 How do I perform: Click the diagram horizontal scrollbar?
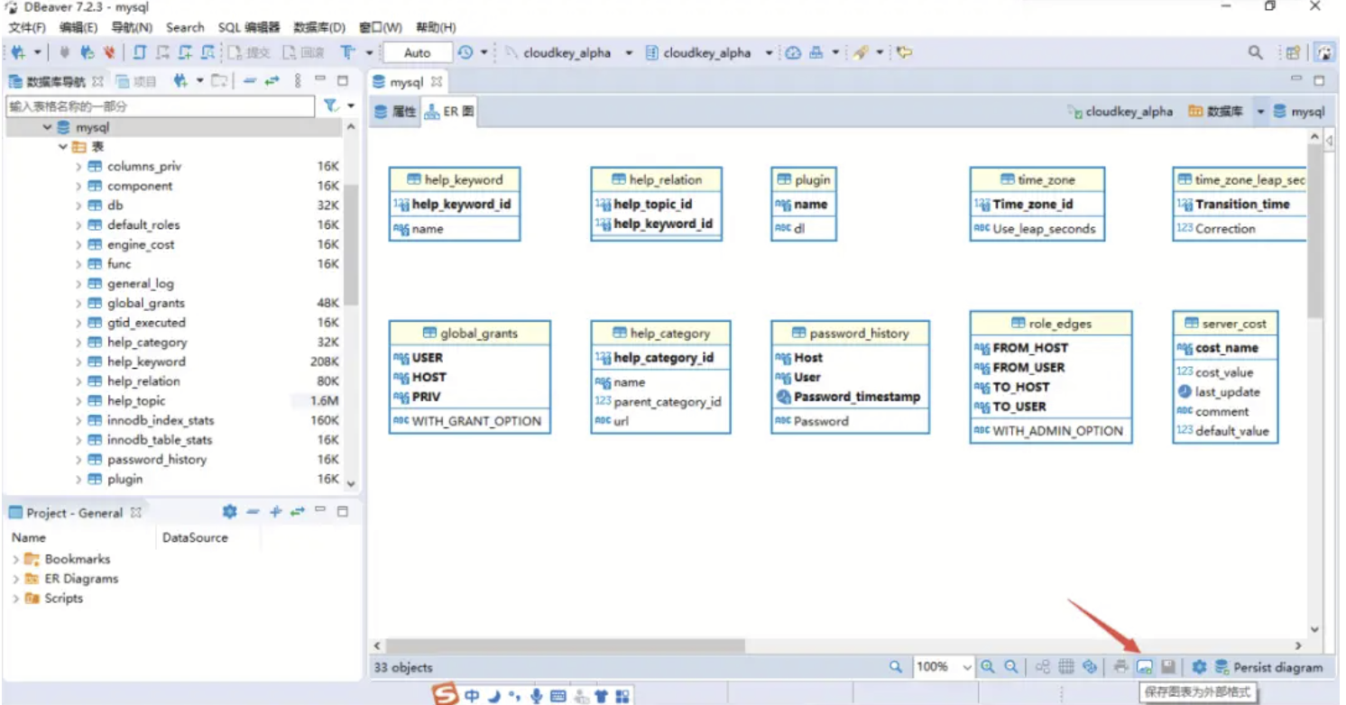[x=566, y=645]
